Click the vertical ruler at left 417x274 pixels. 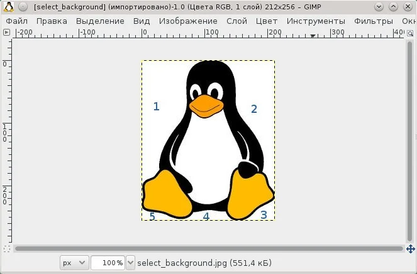point(6,140)
